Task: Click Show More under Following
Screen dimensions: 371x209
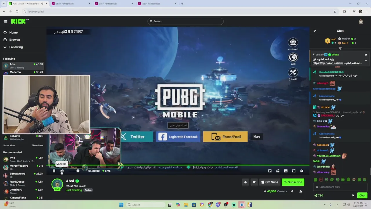Action: point(9,145)
